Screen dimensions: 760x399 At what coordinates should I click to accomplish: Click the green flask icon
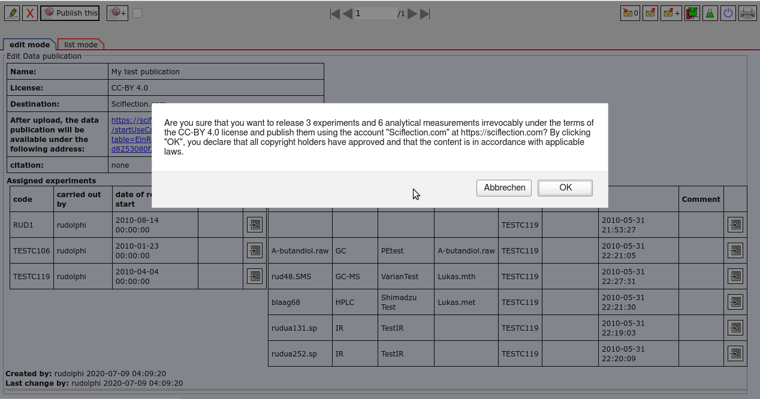tap(710, 13)
